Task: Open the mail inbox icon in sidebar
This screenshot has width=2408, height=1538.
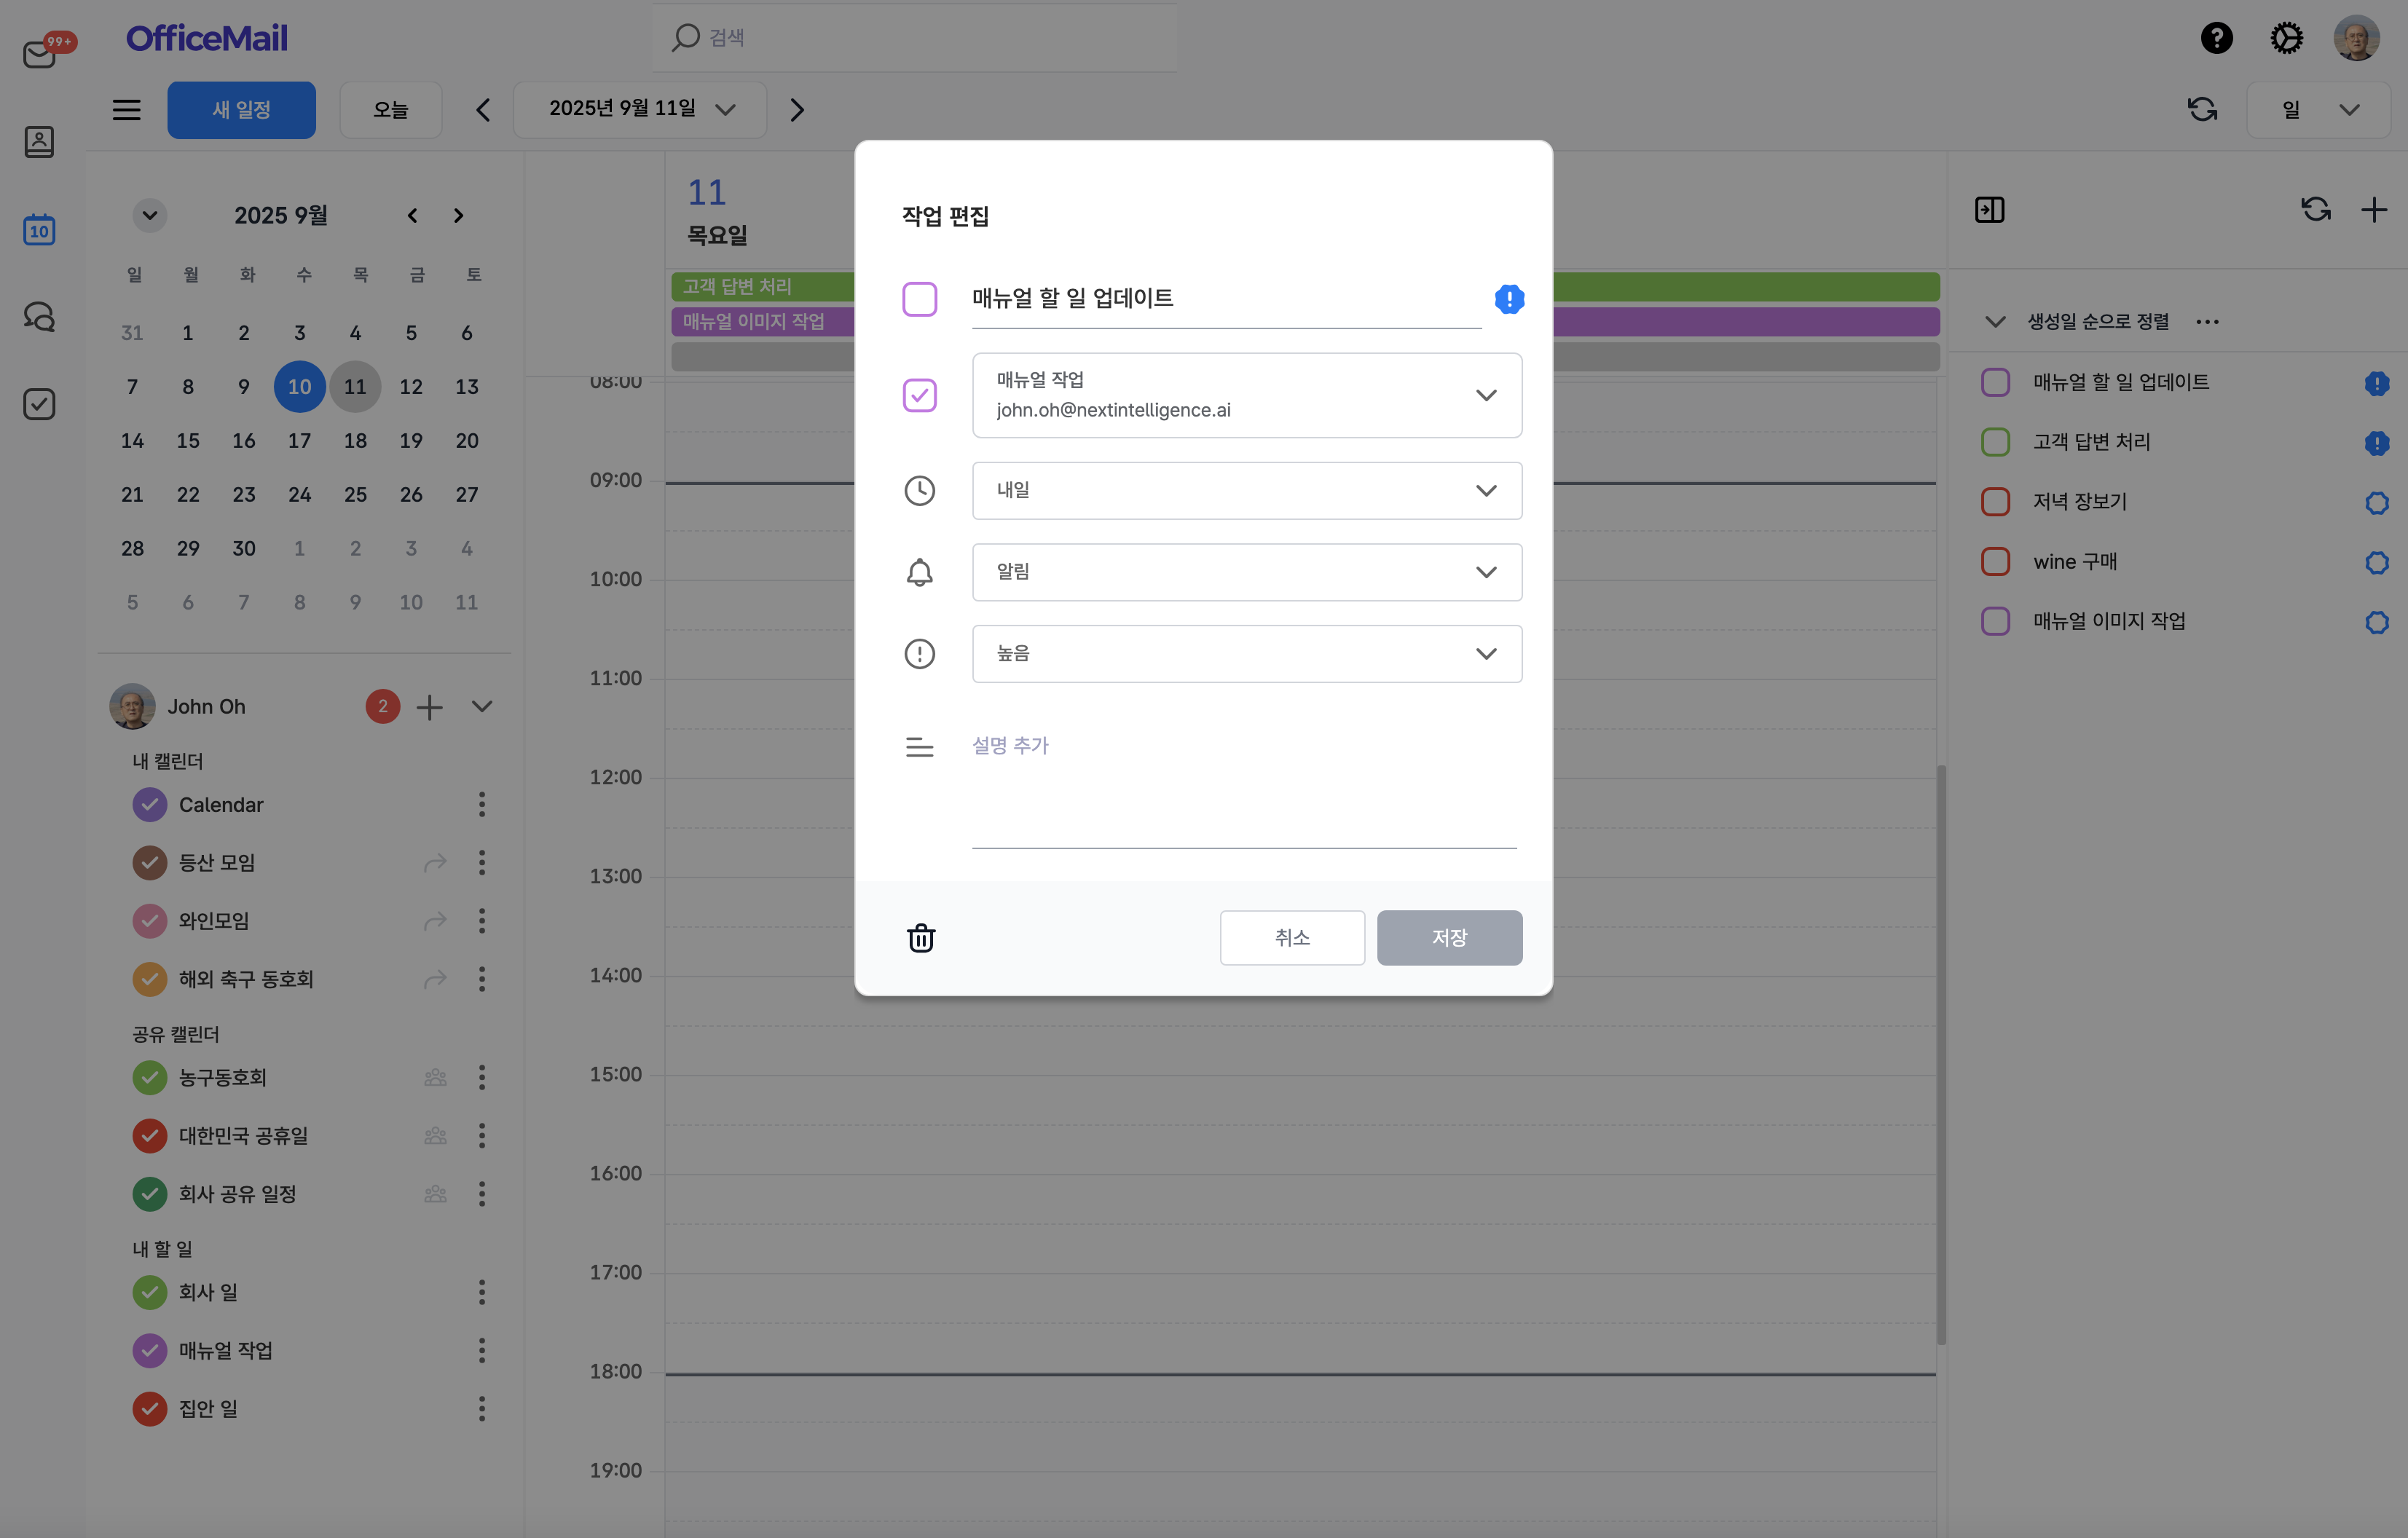Action: click(40, 53)
